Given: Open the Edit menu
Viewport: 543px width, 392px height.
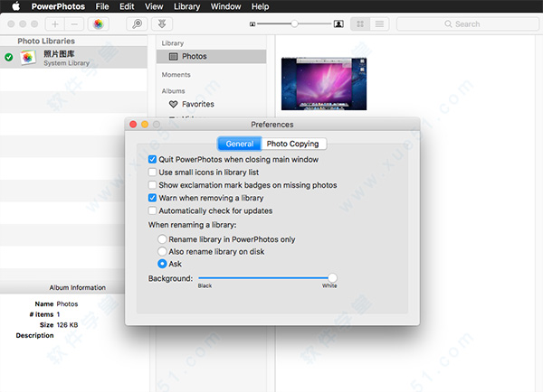Looking at the screenshot, I should pos(127,6).
